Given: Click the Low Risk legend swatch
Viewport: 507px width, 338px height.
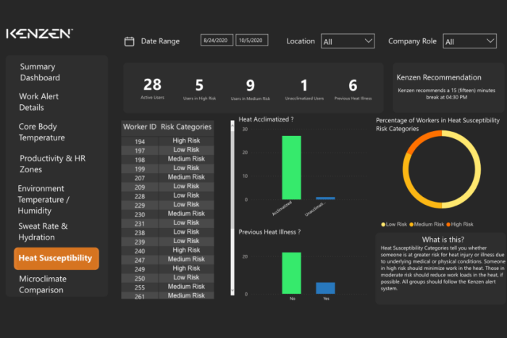Looking at the screenshot, I should [383, 224].
